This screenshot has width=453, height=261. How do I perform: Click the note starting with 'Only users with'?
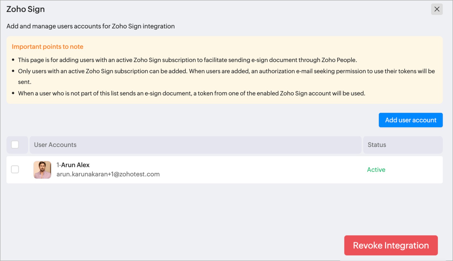click(x=226, y=71)
